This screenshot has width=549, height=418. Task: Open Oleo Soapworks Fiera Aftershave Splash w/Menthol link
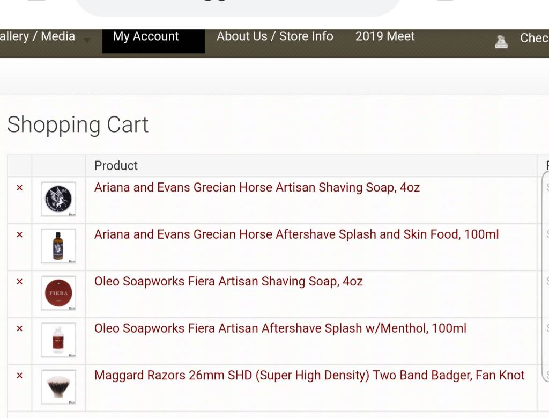(280, 328)
